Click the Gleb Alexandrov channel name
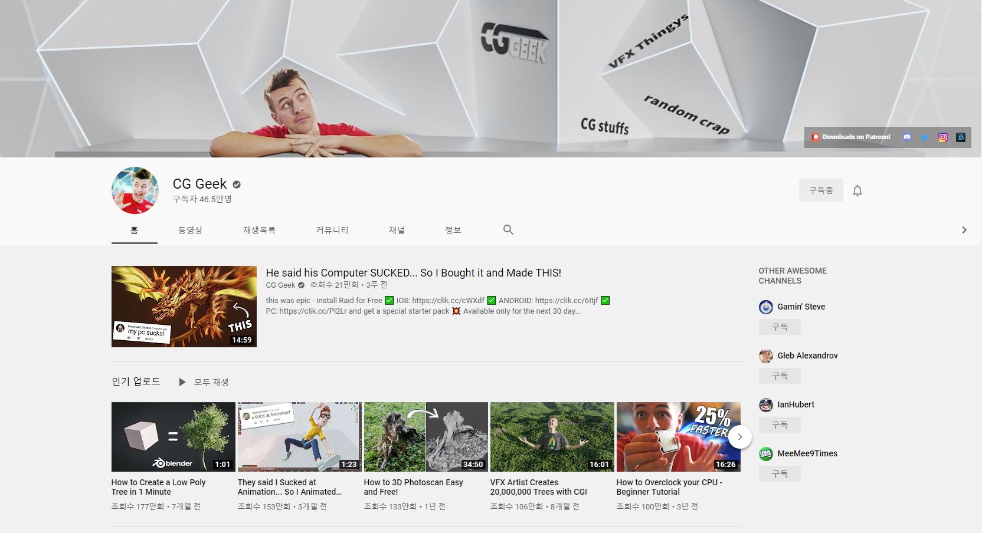This screenshot has height=533, width=982. (x=807, y=356)
